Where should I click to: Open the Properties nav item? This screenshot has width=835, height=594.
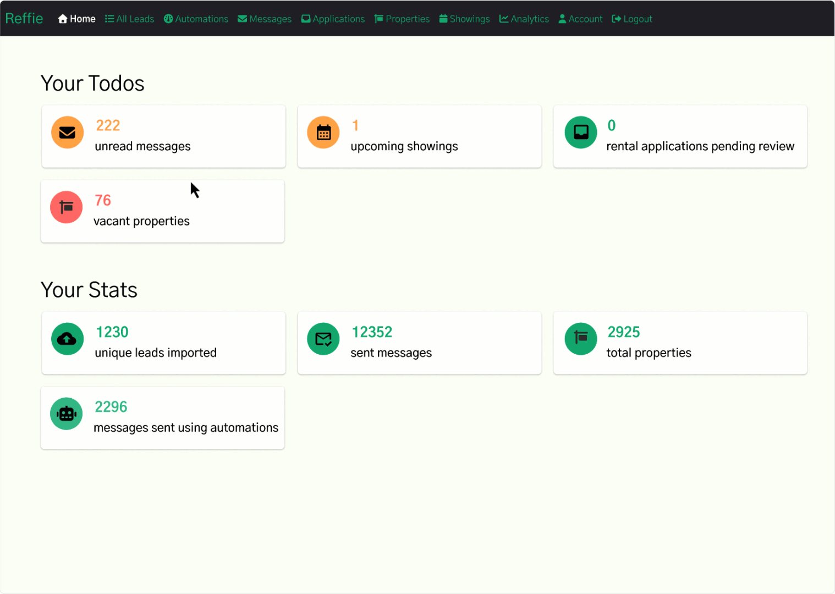tap(402, 19)
